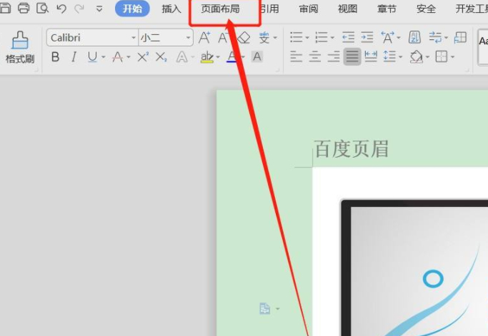Open the 章节 tab
Viewport: 488px width, 336px height.
(x=387, y=9)
